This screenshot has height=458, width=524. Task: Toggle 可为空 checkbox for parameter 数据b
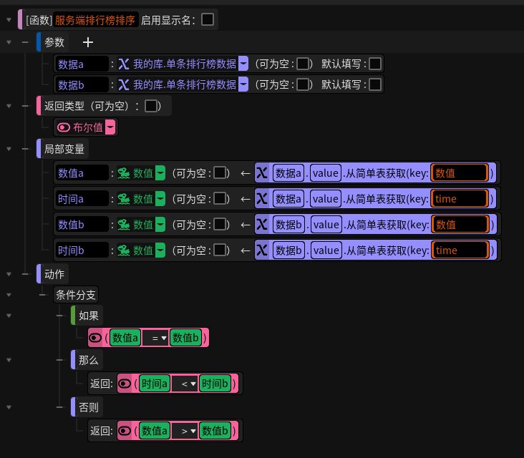303,84
